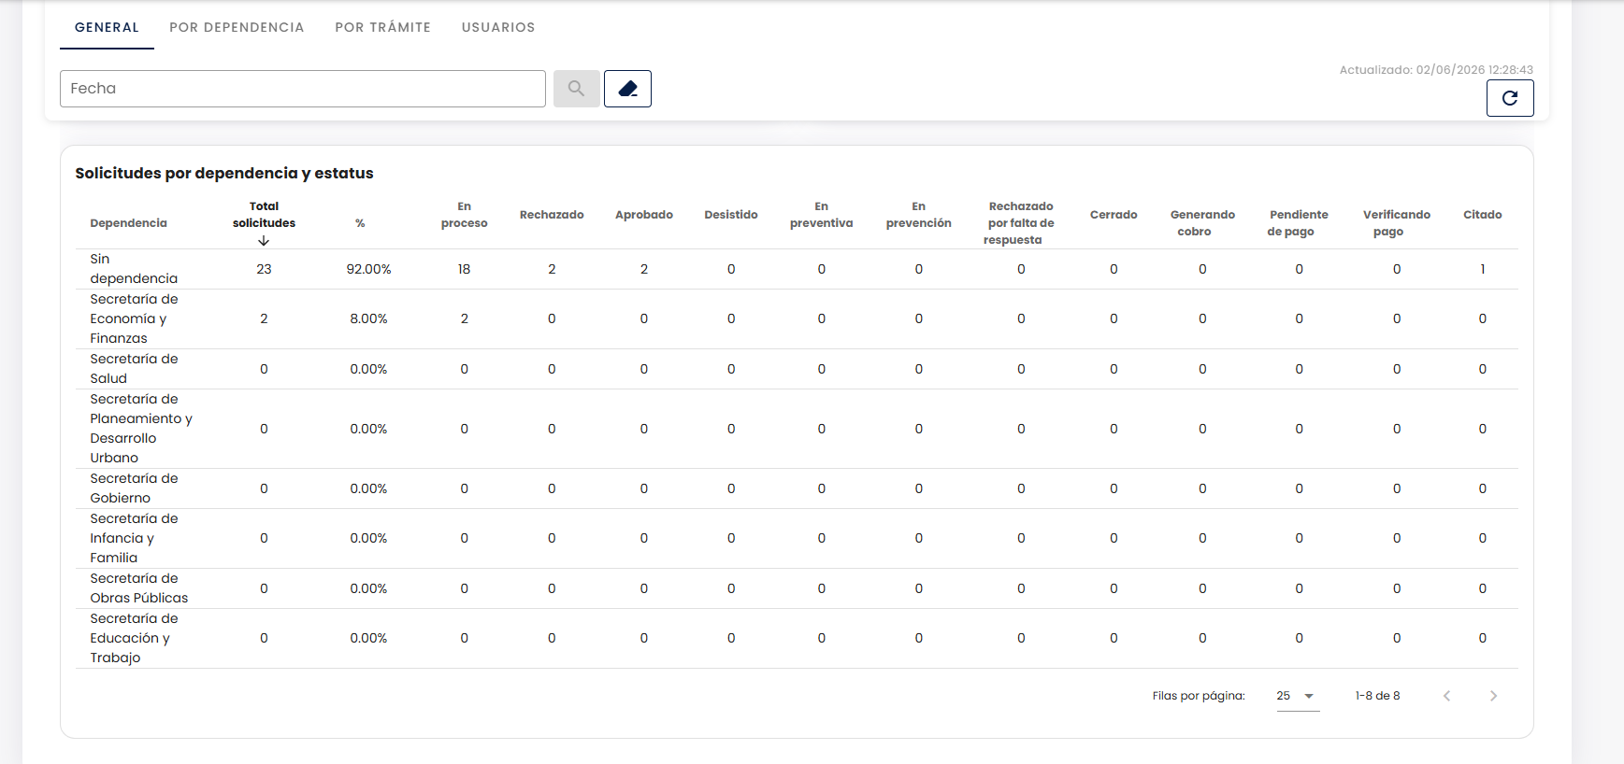Click the Citado column header
The height and width of the screenshot is (764, 1624).
(1483, 215)
